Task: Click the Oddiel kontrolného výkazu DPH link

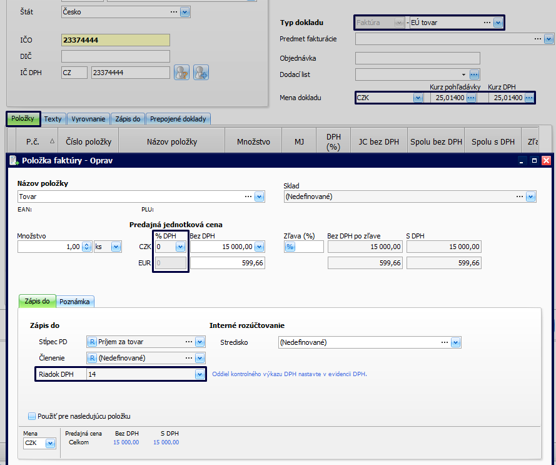Action: pos(290,374)
